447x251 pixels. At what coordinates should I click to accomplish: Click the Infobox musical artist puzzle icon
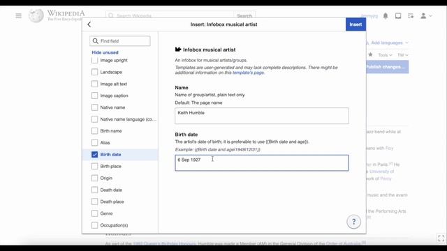pyautogui.click(x=178, y=50)
